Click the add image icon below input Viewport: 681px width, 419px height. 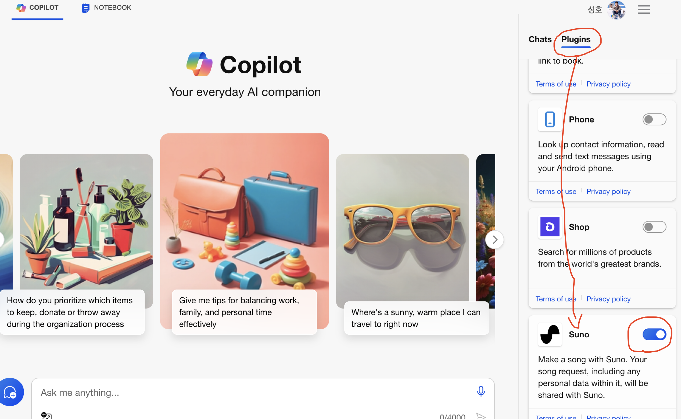coord(46,416)
